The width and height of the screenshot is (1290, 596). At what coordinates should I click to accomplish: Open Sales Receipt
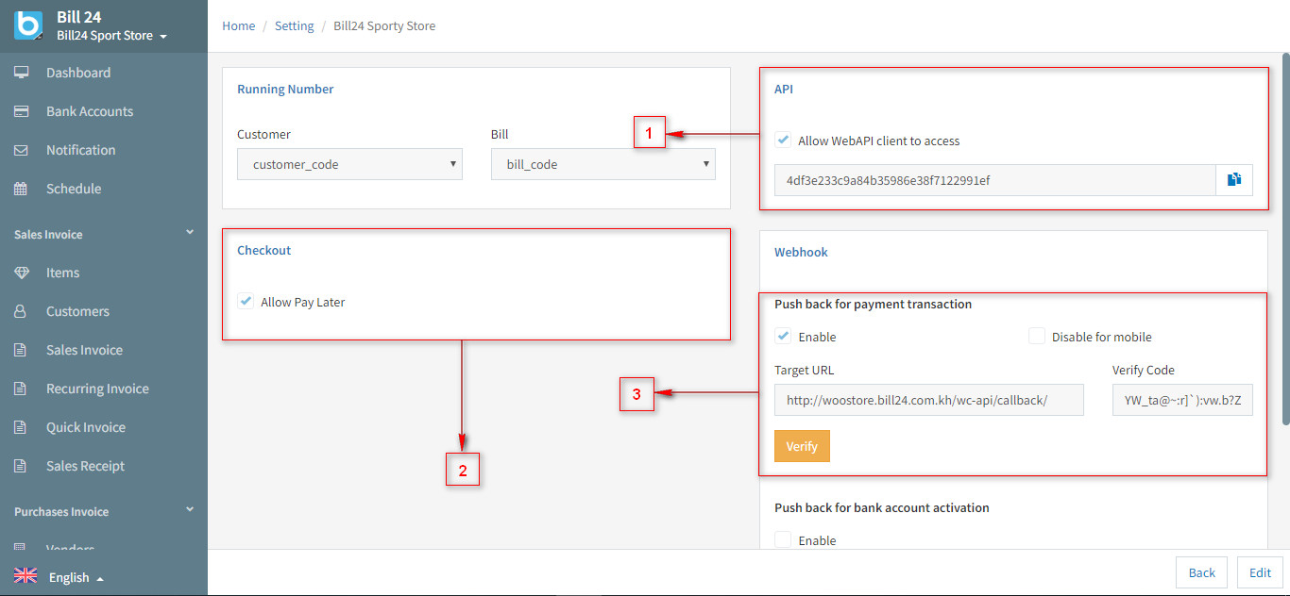coord(85,465)
